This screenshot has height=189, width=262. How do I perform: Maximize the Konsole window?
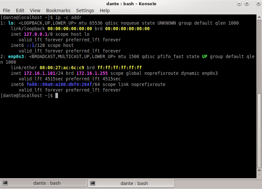coord(247,4)
